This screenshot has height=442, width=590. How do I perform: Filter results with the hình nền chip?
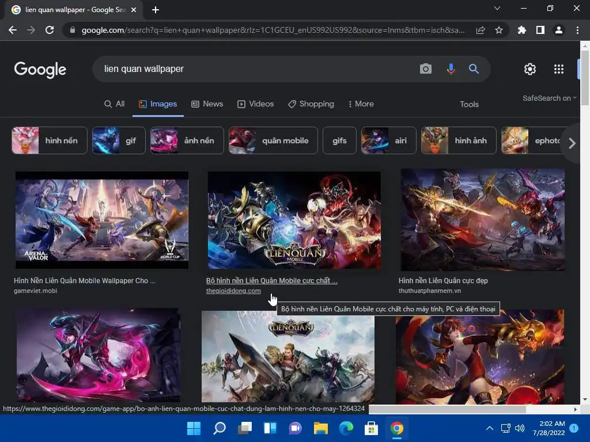click(x=50, y=140)
